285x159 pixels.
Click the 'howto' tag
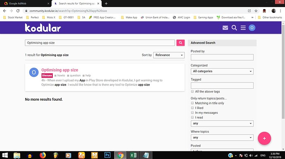[60, 76]
